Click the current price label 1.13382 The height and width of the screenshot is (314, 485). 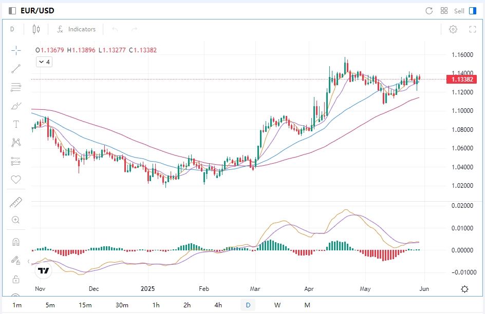coord(462,80)
